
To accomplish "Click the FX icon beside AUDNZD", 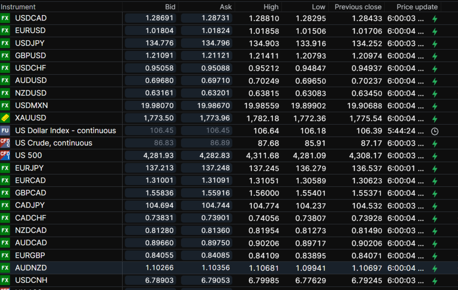I will 5,268.
